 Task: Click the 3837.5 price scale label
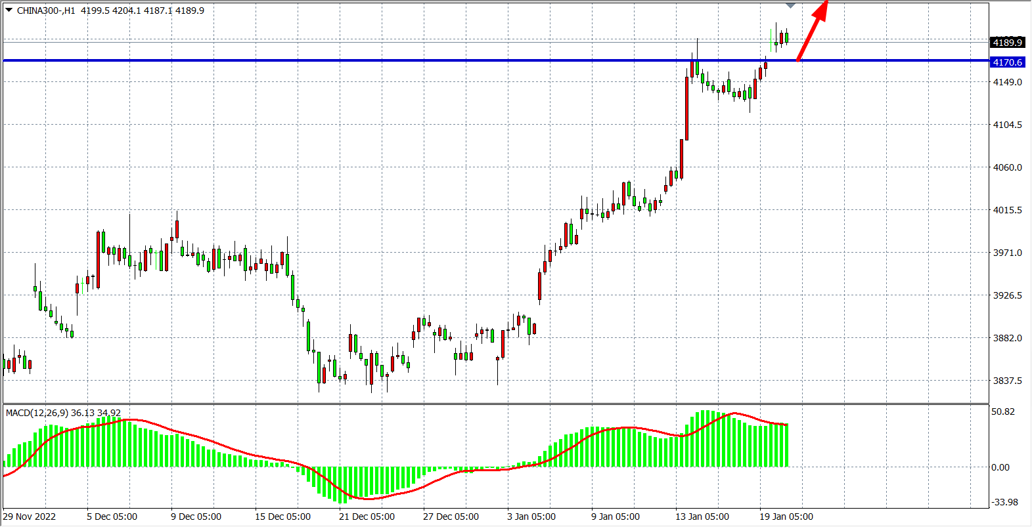pos(1007,381)
